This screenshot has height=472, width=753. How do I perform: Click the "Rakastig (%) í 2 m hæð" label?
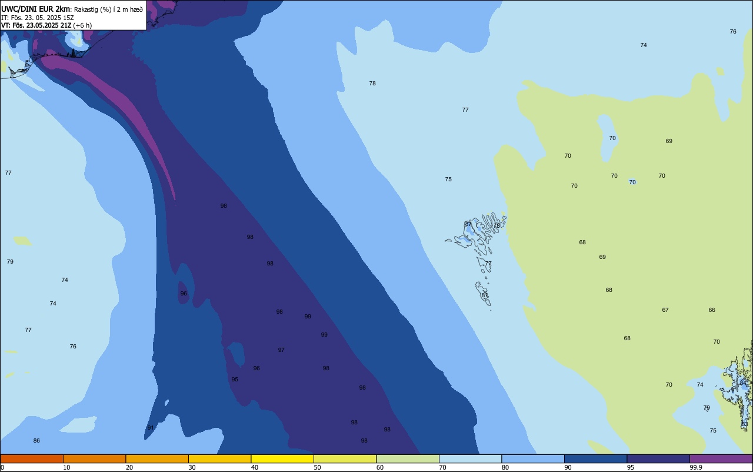(108, 9)
